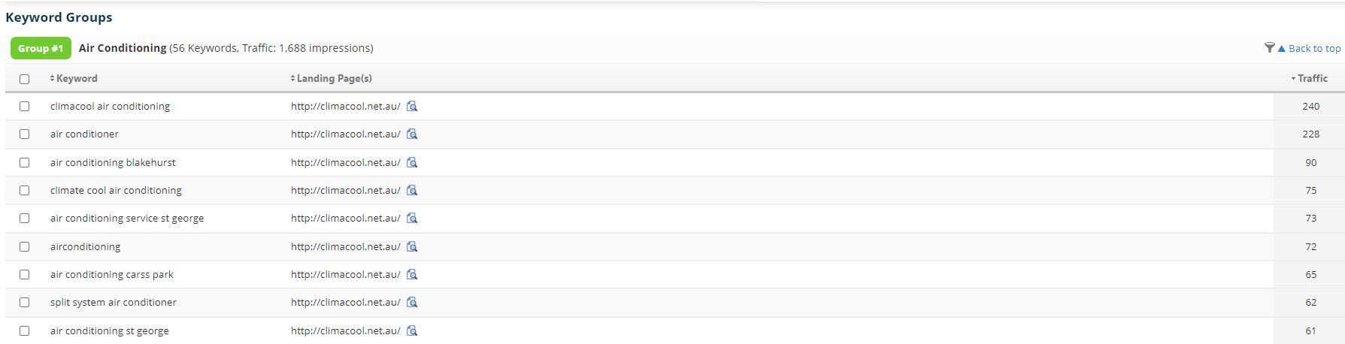The image size is (1345, 344).
Task: Select checkbox for 'air conditioning blakehurst'
Action: [25, 163]
